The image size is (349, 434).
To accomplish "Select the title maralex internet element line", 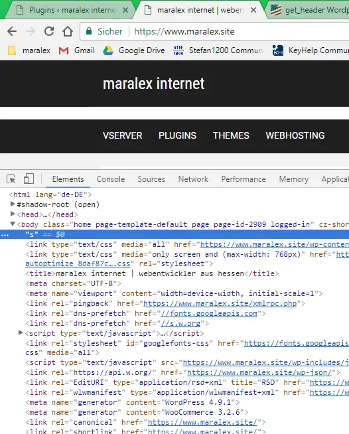I will (152, 273).
